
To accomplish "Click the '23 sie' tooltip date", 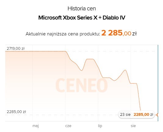I will pos(125,115).
